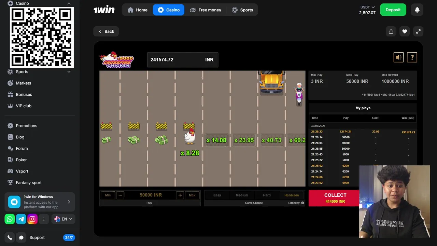437x246 pixels.
Task: Open Instagram social icon
Action: pyautogui.click(x=32, y=219)
